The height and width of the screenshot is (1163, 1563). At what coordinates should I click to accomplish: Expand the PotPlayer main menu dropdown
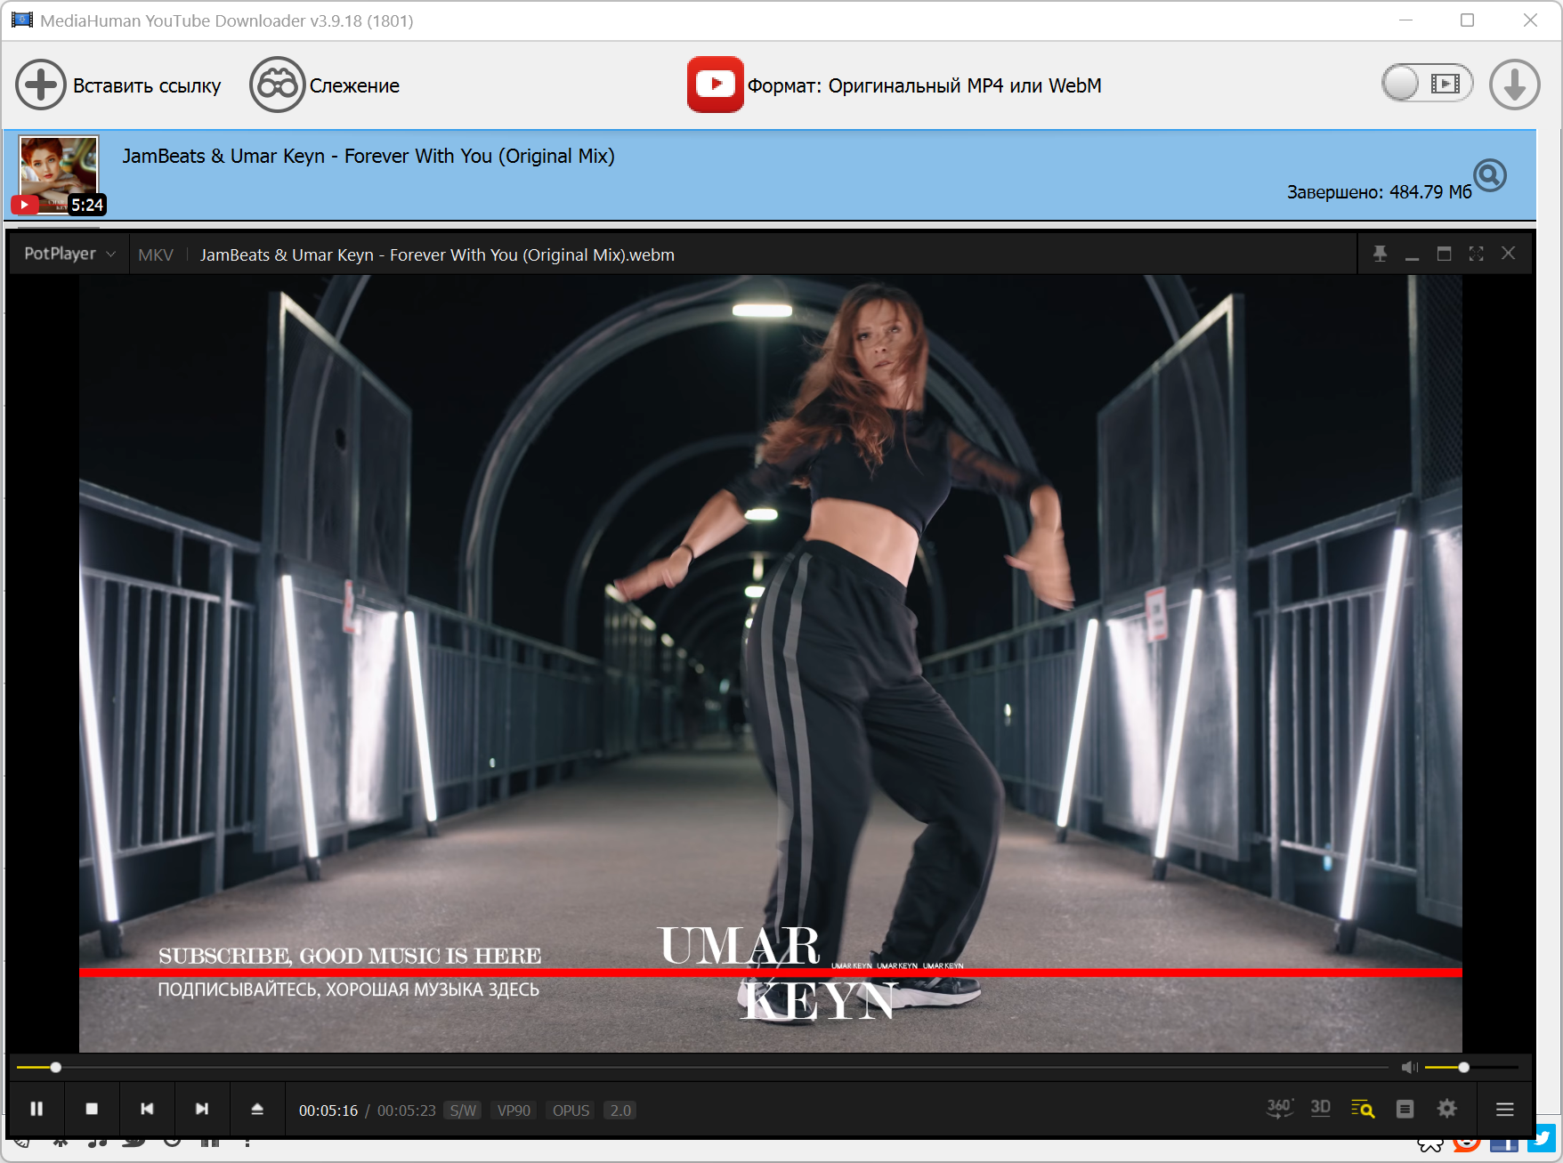pos(69,254)
